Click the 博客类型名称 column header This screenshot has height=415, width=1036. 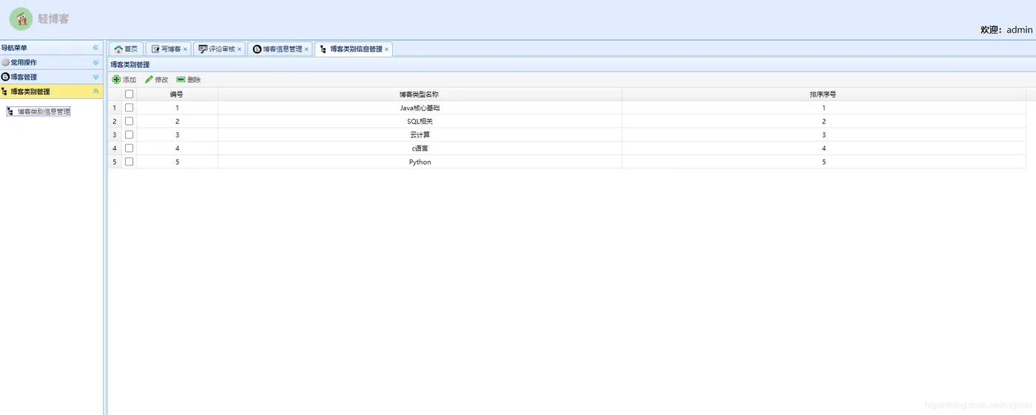click(x=420, y=95)
